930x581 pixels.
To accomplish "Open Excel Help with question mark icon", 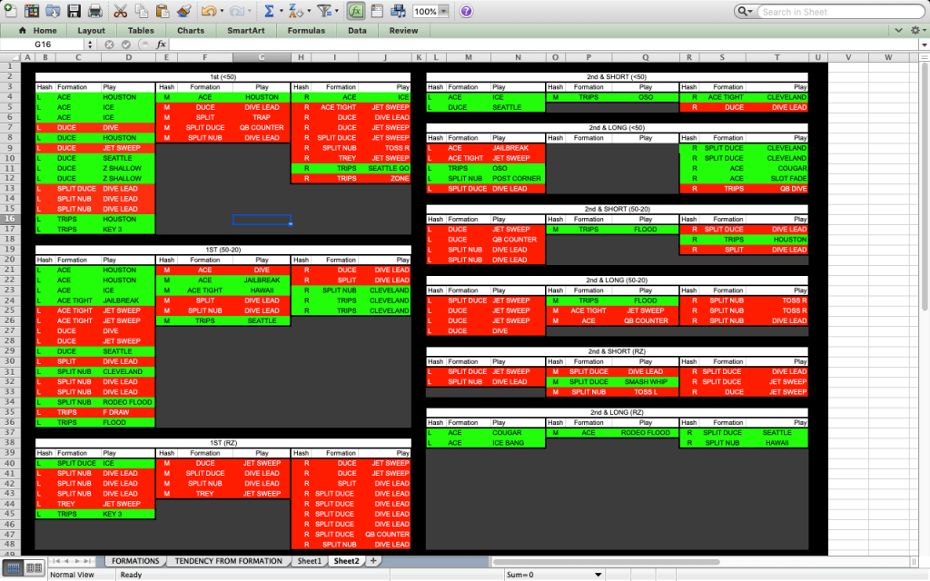I will [x=466, y=12].
